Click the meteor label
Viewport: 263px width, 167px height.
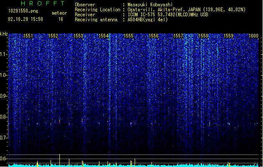click(59, 13)
